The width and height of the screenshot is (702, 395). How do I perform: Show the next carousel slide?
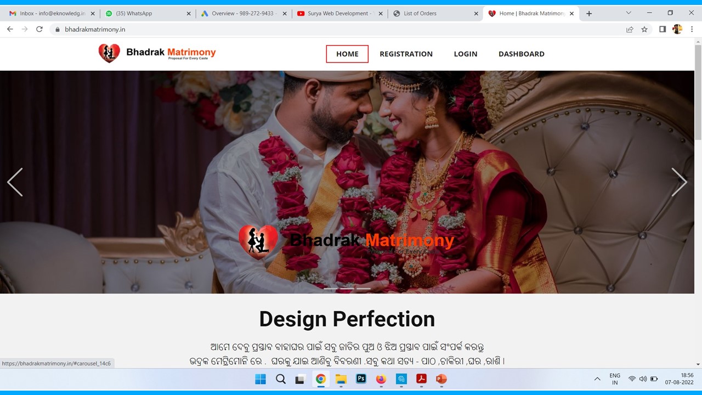(679, 182)
